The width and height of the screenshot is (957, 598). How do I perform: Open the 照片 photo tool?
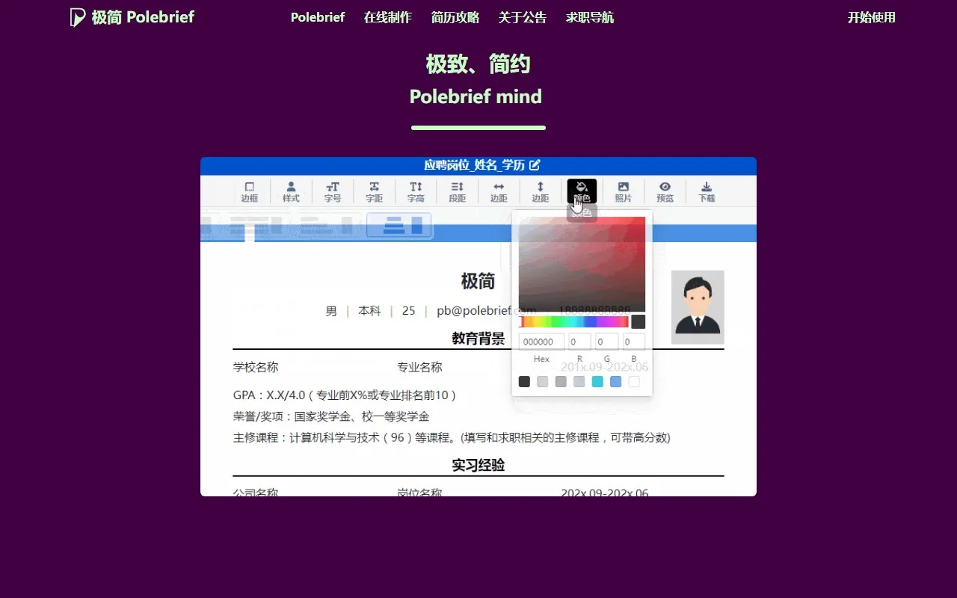tap(623, 191)
